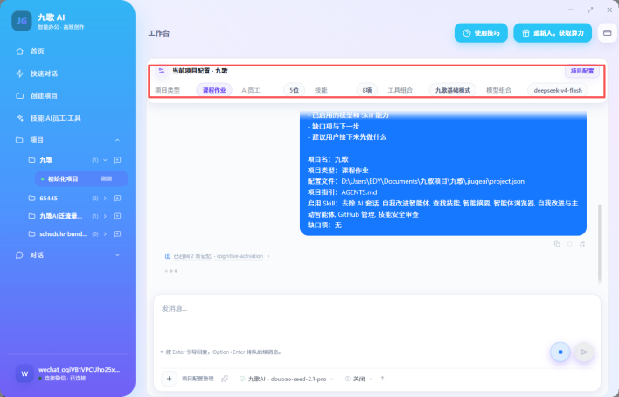The image size is (619, 397).
Task: Expand the 对话 section
Action: [117, 255]
